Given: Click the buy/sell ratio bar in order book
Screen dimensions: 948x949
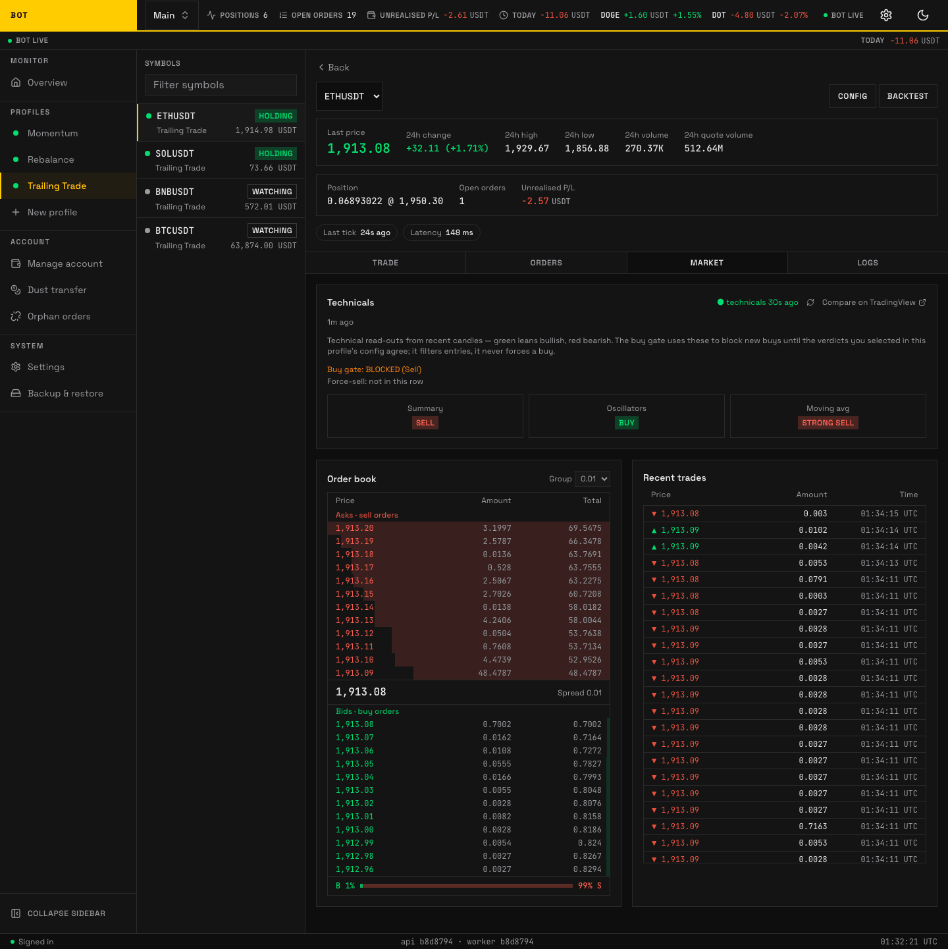Looking at the screenshot, I should 468,886.
